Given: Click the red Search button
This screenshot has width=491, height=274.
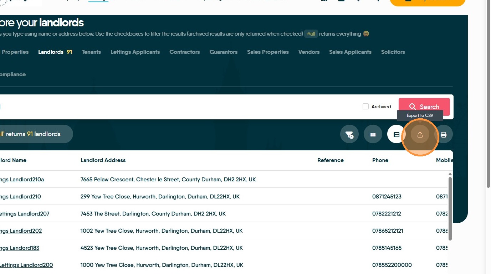Looking at the screenshot, I should tap(424, 107).
